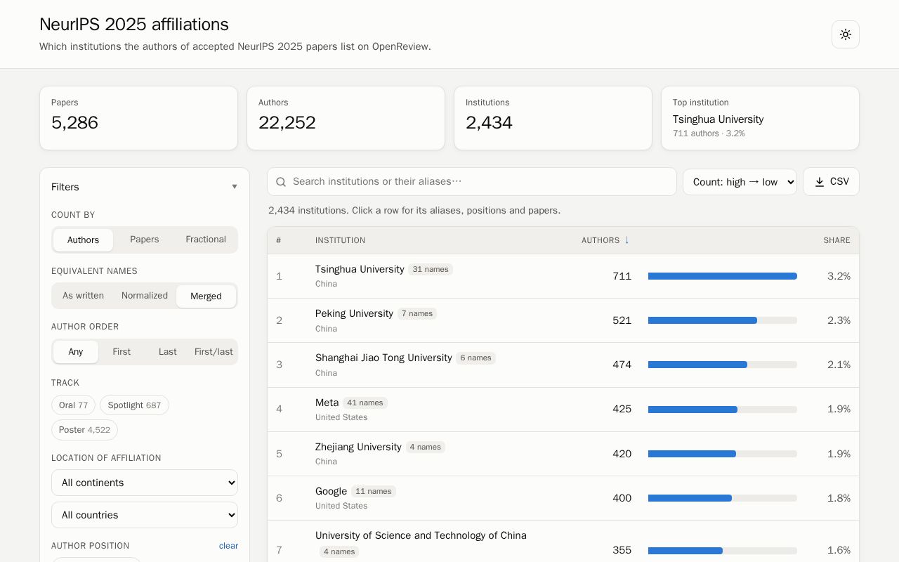
Task: Toggle the Poster 4,522 track chip
Action: point(84,430)
